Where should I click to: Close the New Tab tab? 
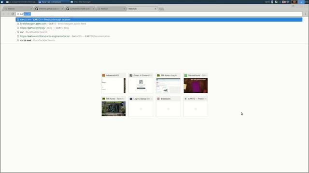pyautogui.click(x=155, y=9)
